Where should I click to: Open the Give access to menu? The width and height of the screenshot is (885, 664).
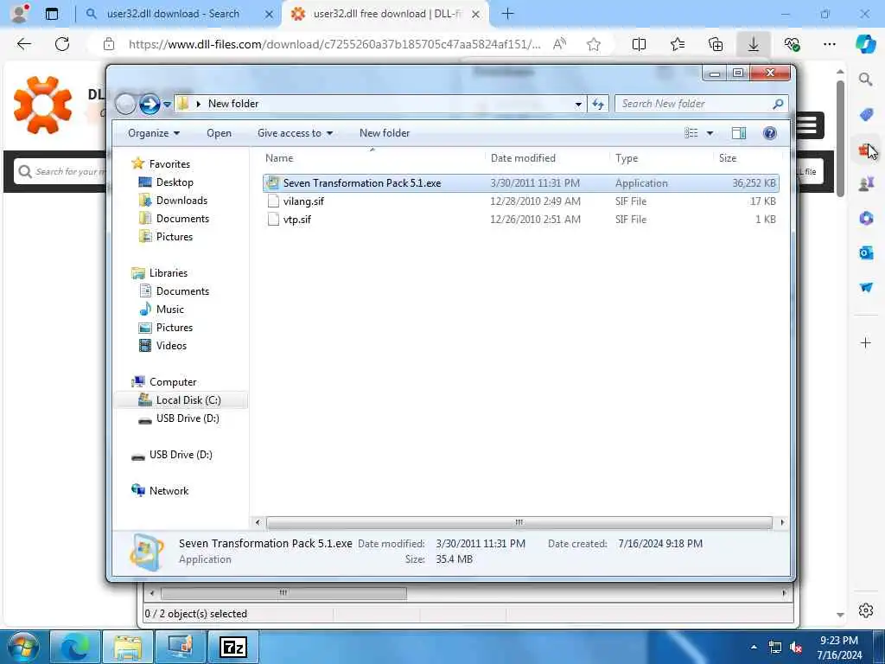(x=295, y=133)
